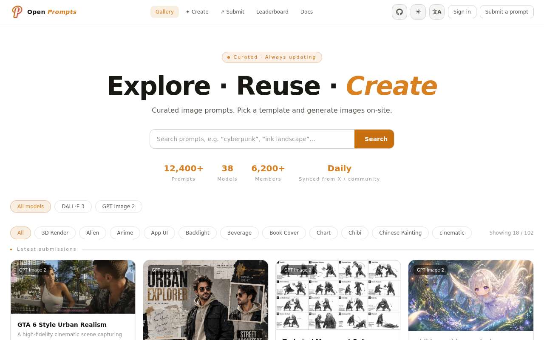Open the anime winged girl thumbnail
The width and height of the screenshot is (544, 340).
click(x=471, y=296)
